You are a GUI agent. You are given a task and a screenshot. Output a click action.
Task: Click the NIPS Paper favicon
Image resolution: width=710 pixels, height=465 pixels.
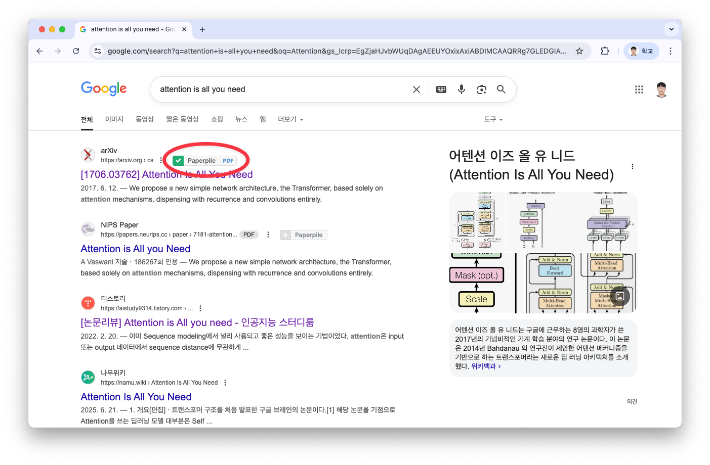(88, 229)
